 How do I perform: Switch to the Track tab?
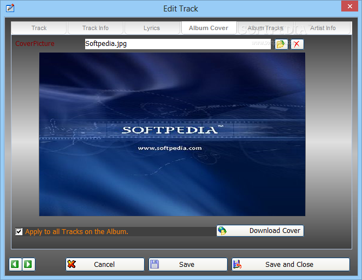[39, 28]
